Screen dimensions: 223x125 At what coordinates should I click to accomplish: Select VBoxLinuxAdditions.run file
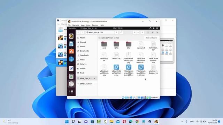point(153,58)
